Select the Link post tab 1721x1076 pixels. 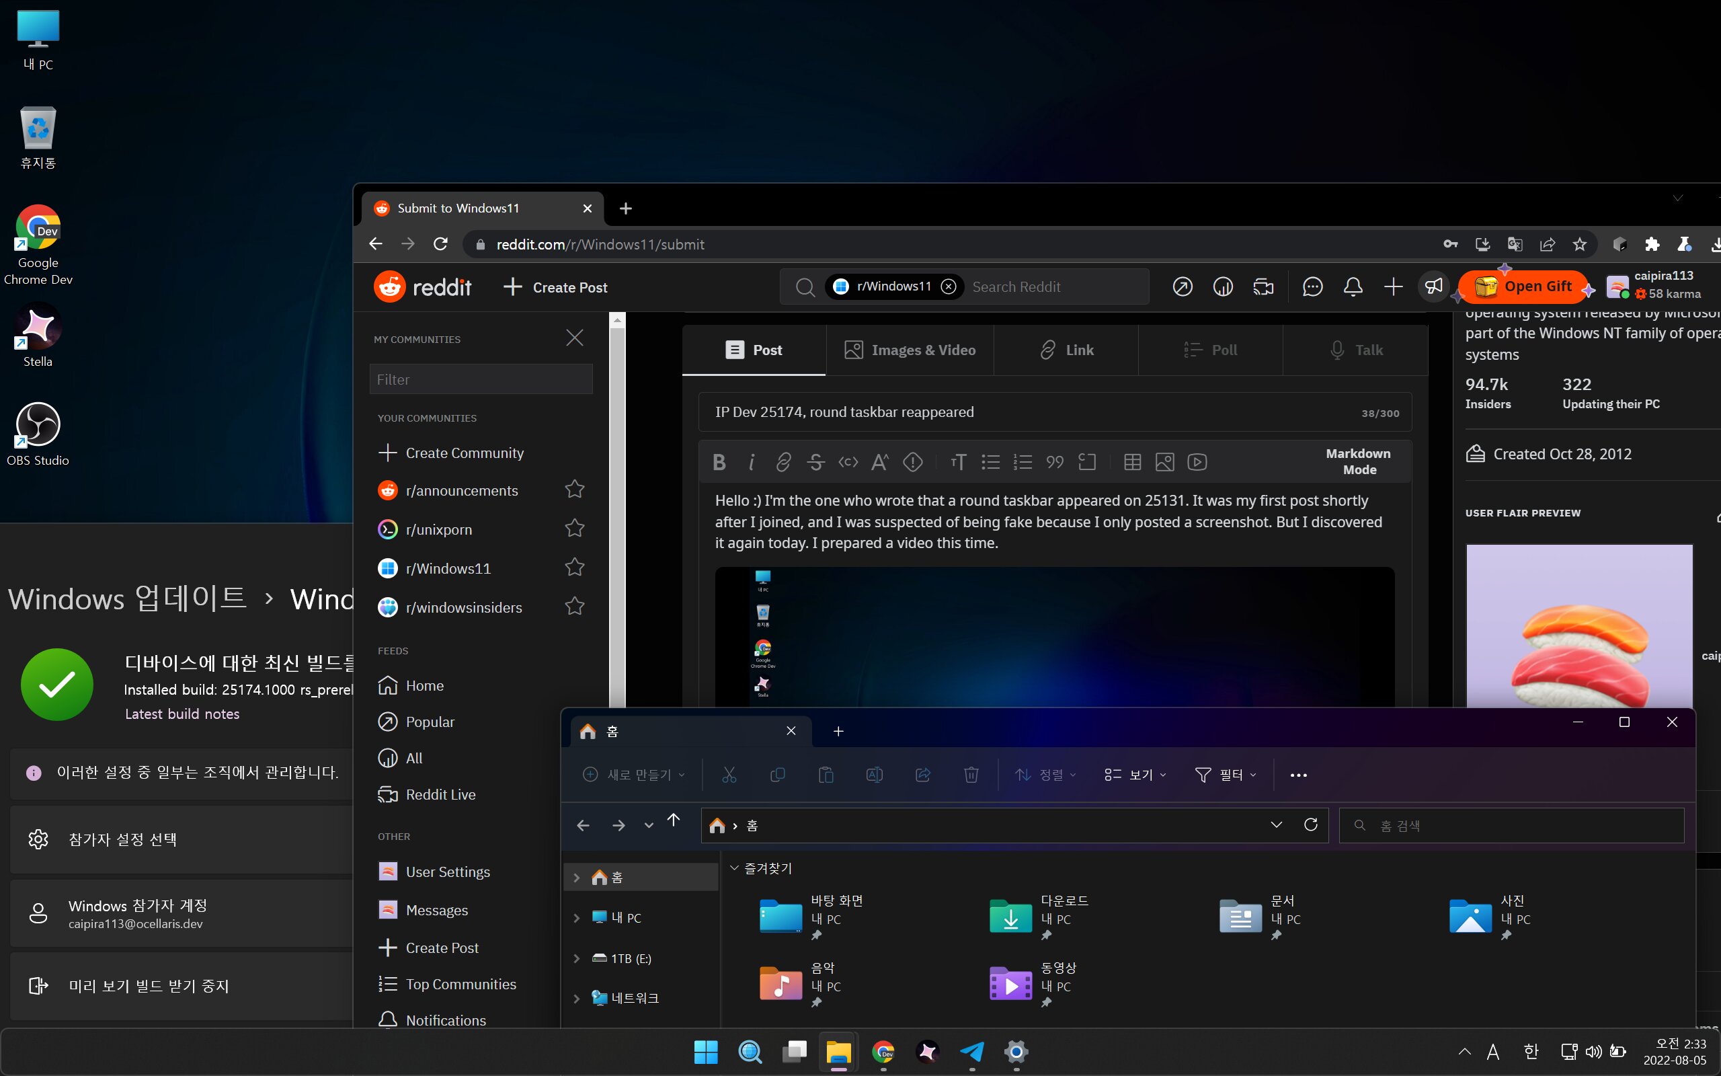coord(1066,350)
